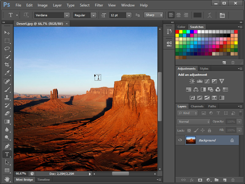Enable center text alignment

pos(178,15)
